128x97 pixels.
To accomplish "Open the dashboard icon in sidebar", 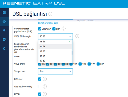I will [x=4, y=12].
